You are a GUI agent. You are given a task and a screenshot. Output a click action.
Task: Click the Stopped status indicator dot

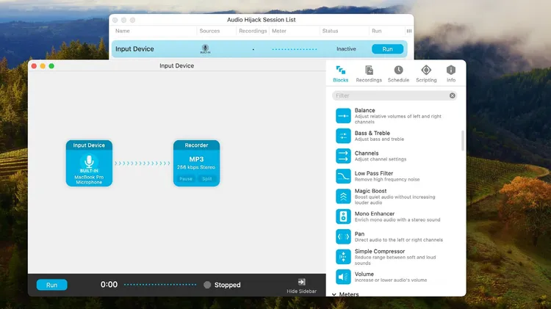tap(207, 285)
